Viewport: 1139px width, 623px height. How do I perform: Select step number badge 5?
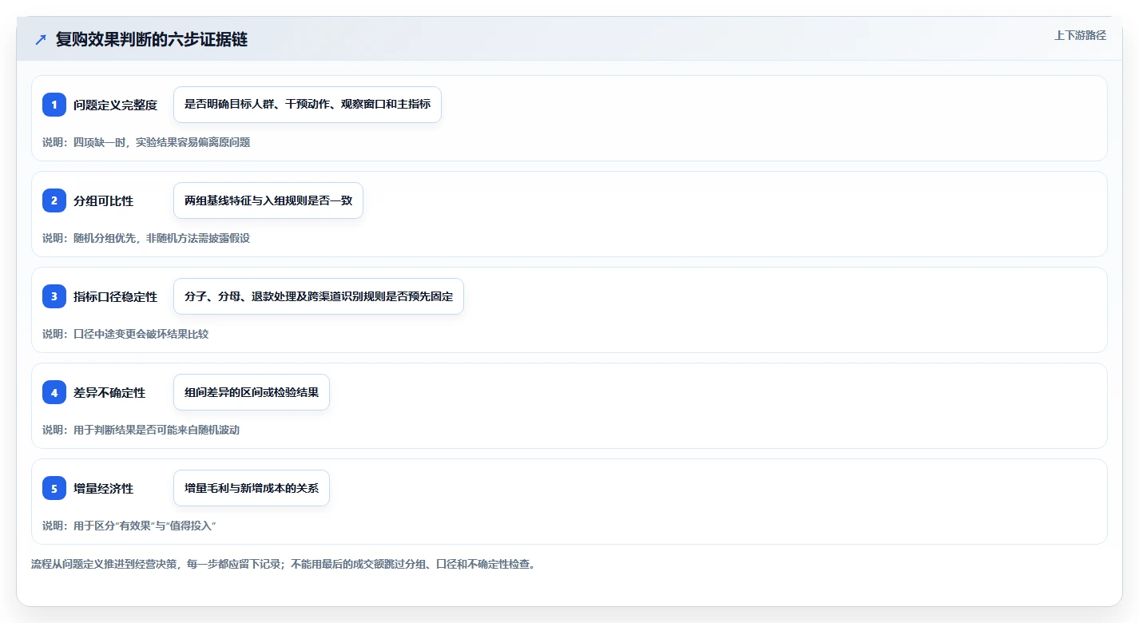coord(54,488)
